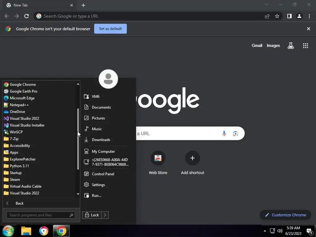Viewport: 316px width, 237px height.
Task: Open the Gmail link
Action: pos(257,46)
